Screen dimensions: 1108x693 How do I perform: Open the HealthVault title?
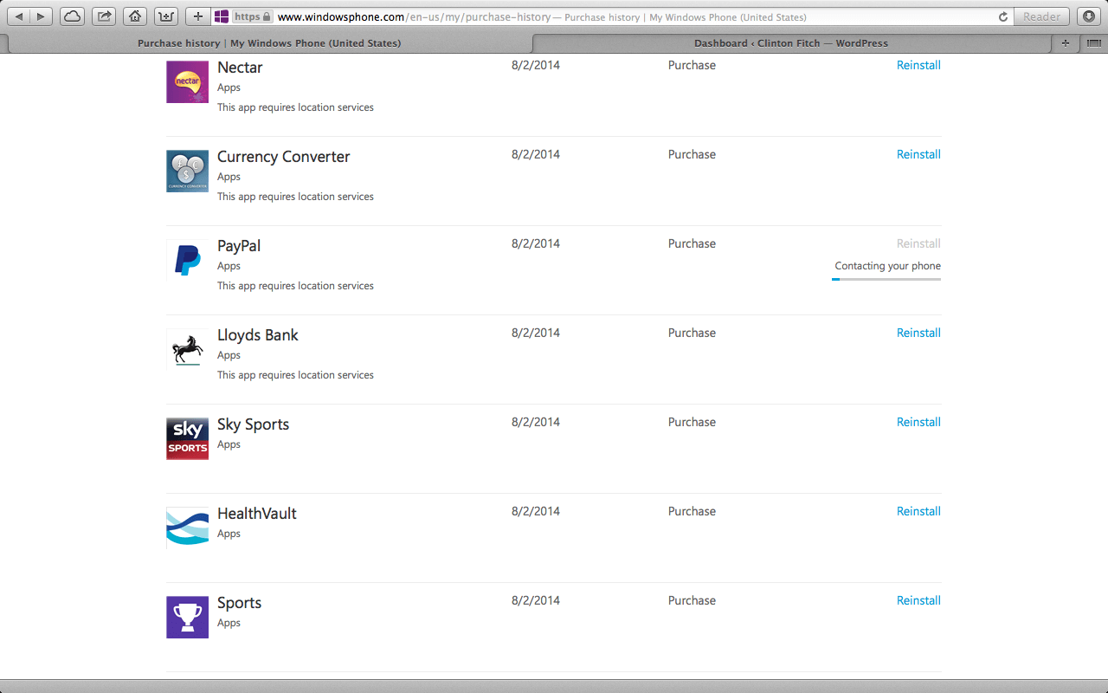click(257, 514)
